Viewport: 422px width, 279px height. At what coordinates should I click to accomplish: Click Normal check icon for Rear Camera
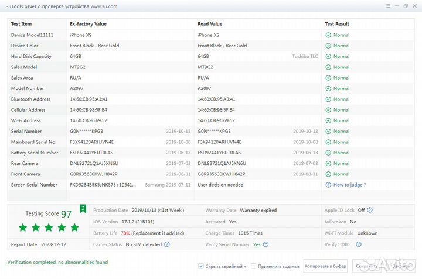point(328,164)
